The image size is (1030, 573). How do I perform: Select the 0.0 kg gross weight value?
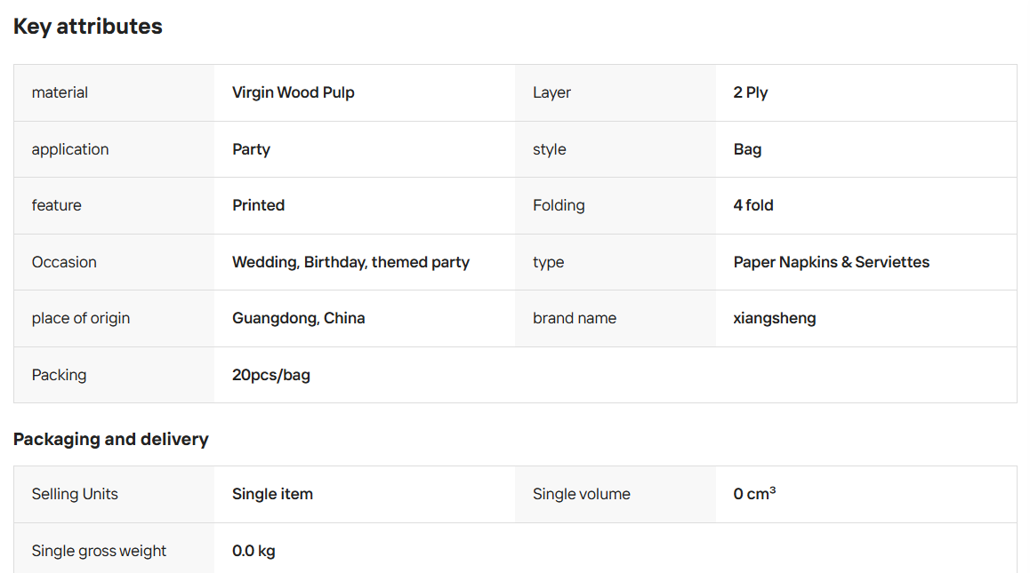(253, 551)
